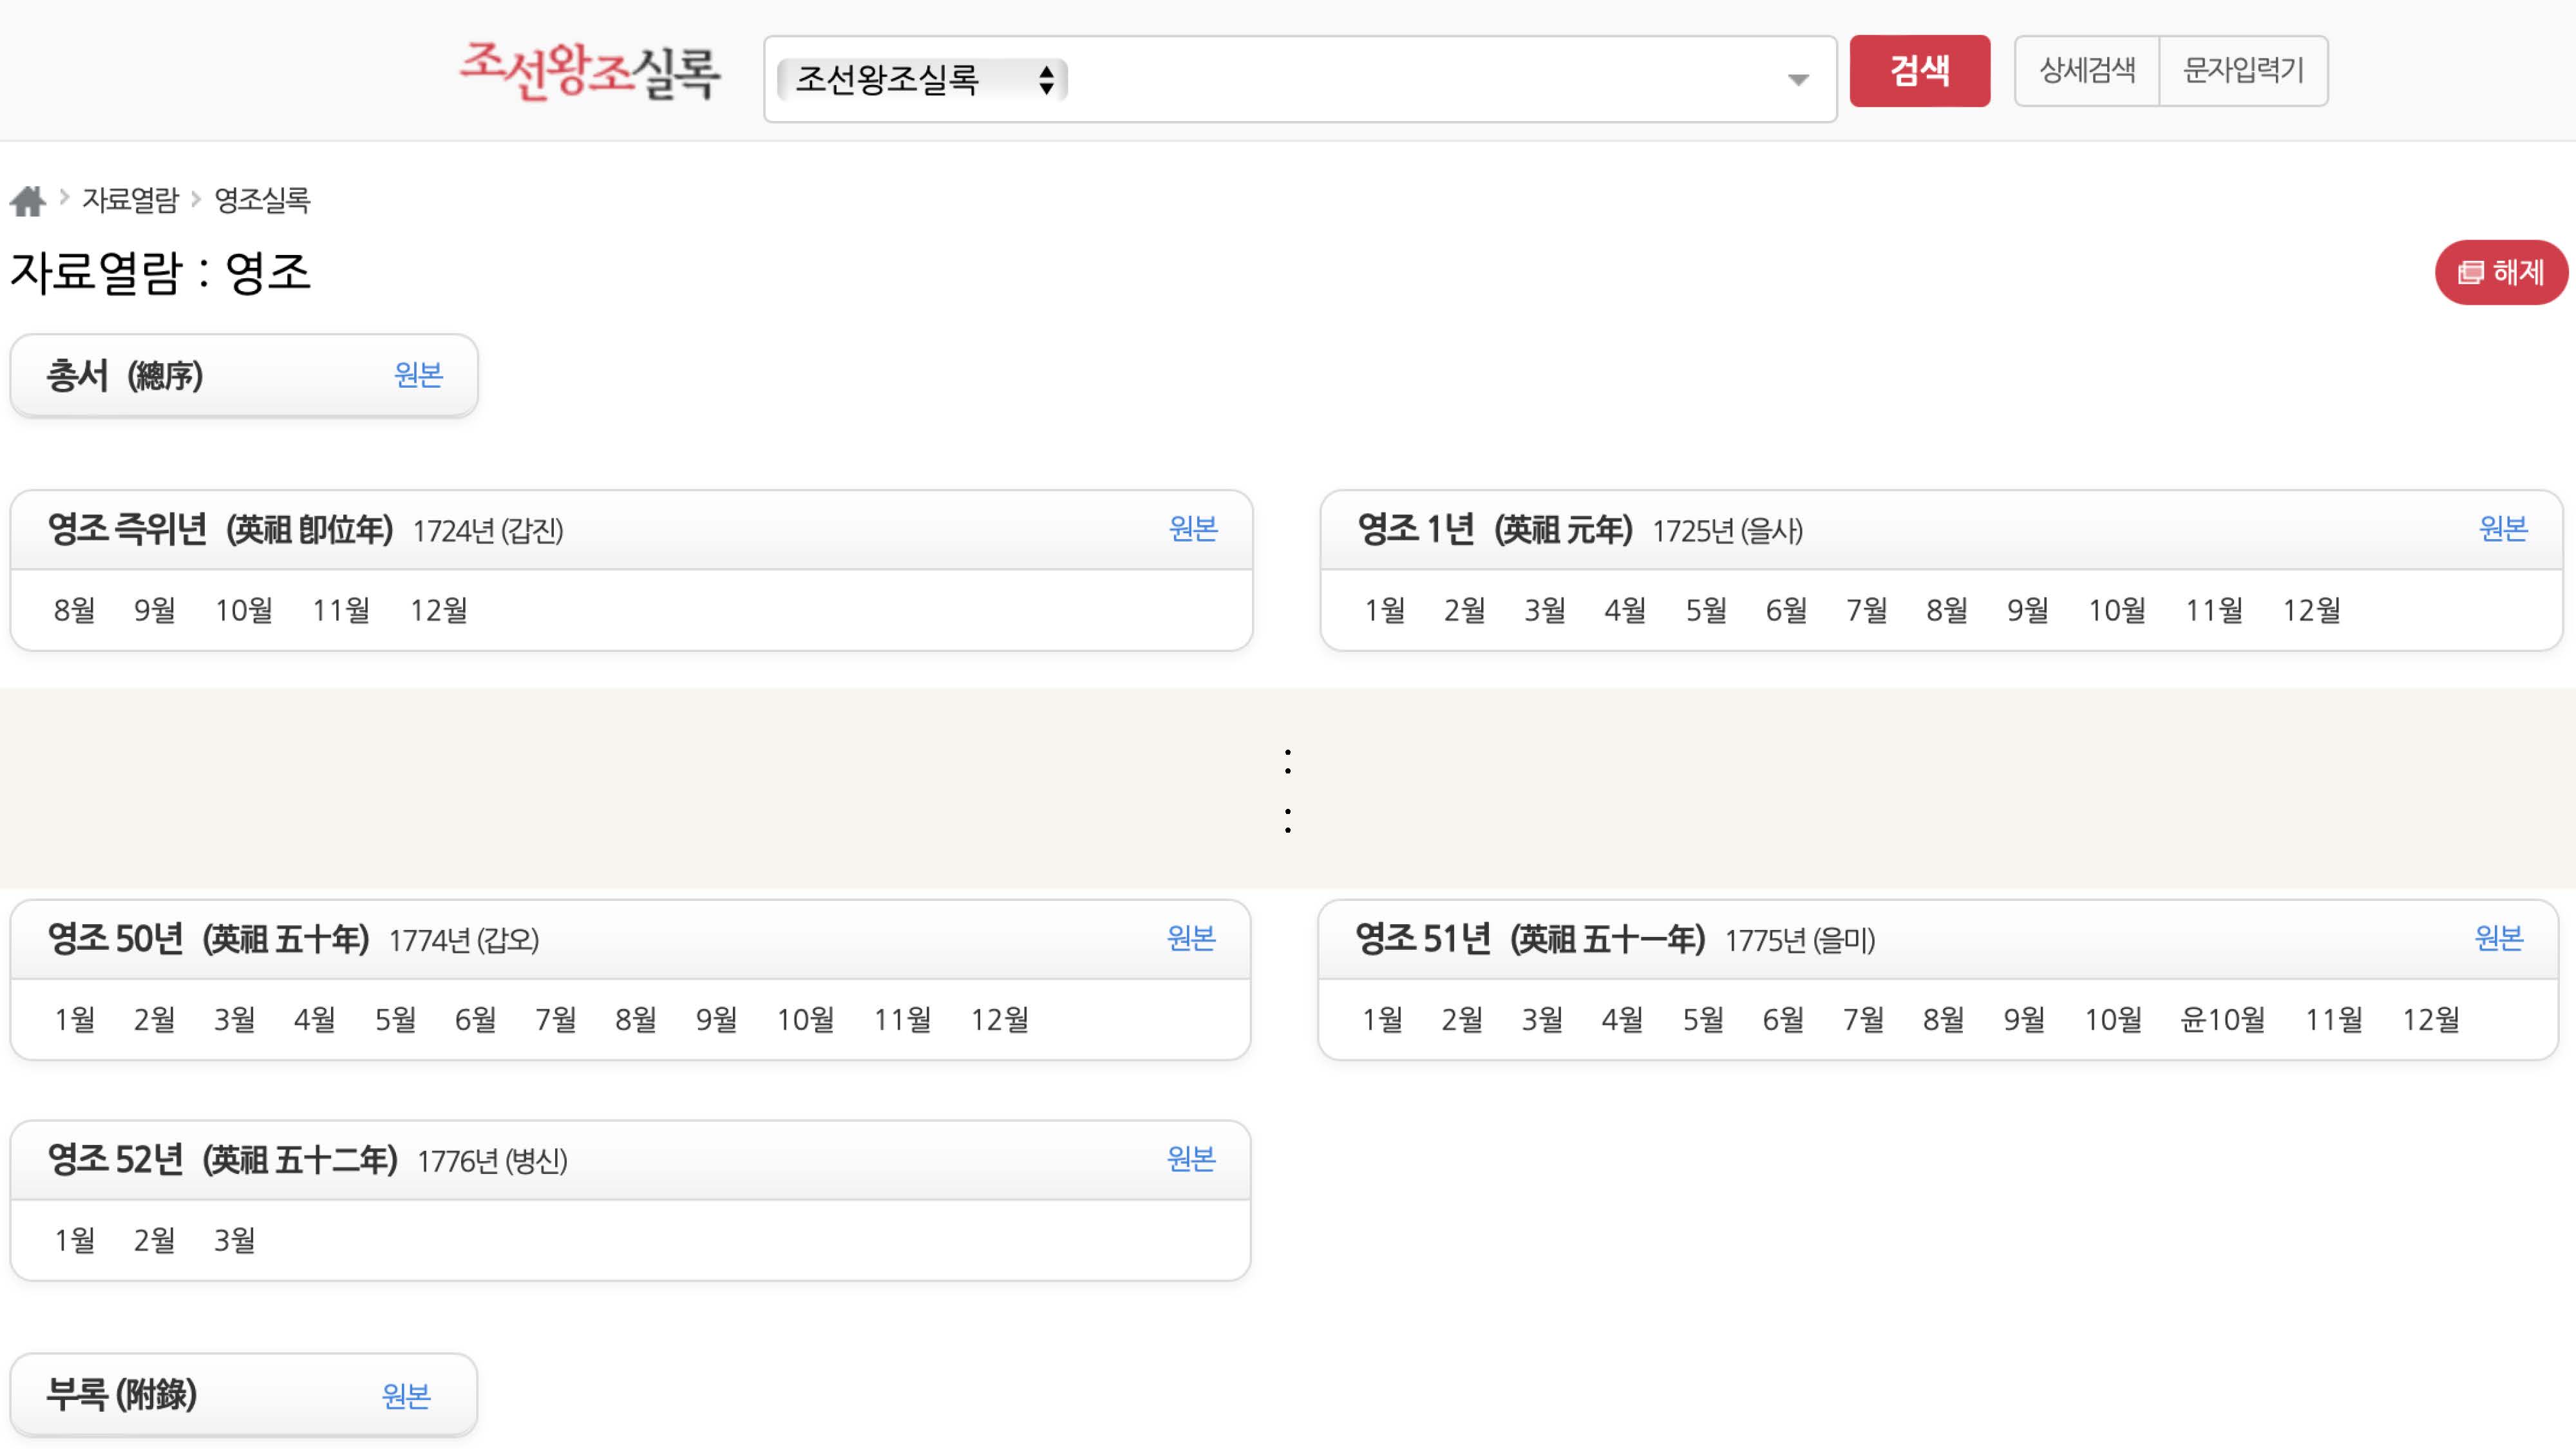The width and height of the screenshot is (2576, 1449).
Task: Open 상세검색 advanced search
Action: click(x=2087, y=71)
